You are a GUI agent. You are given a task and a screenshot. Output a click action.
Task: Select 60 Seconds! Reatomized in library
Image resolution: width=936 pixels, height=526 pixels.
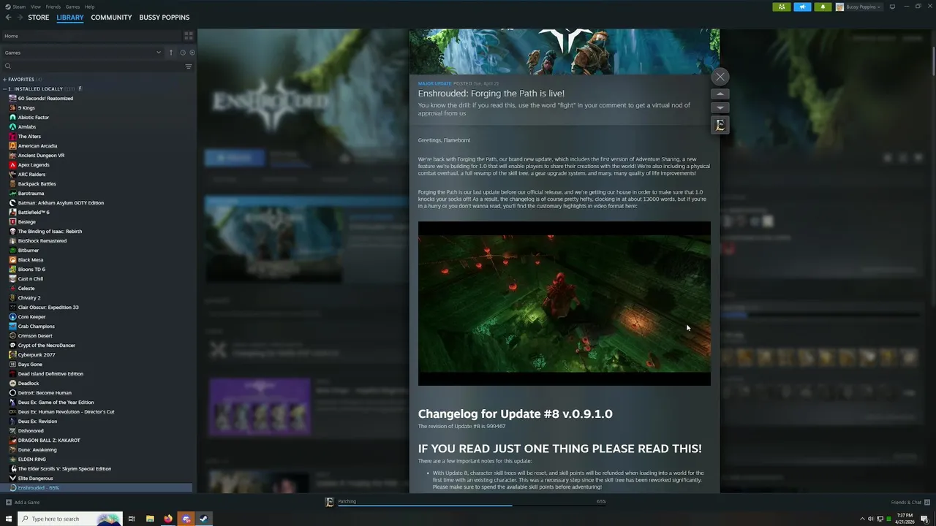45,99
